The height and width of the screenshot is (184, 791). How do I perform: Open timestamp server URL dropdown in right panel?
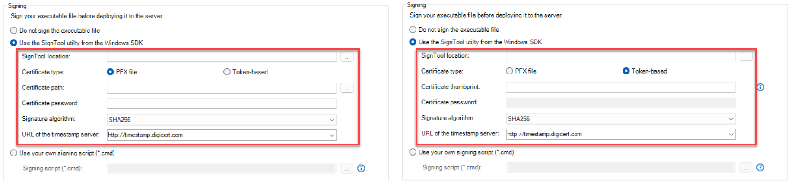(731, 134)
